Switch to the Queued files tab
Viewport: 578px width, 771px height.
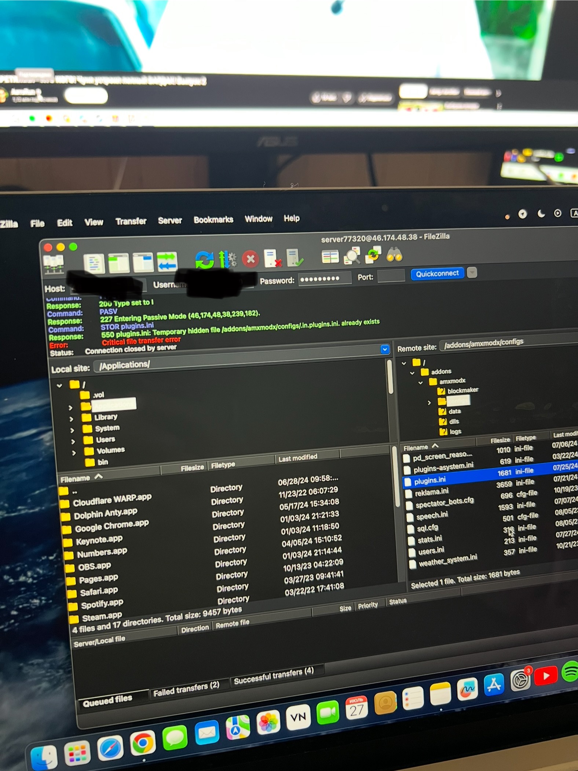click(x=107, y=701)
